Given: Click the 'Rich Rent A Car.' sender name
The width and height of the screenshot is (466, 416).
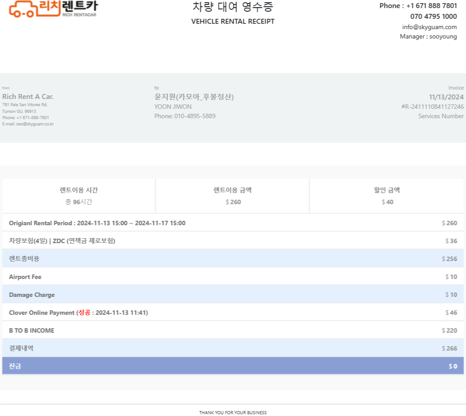Looking at the screenshot, I should [x=28, y=97].
